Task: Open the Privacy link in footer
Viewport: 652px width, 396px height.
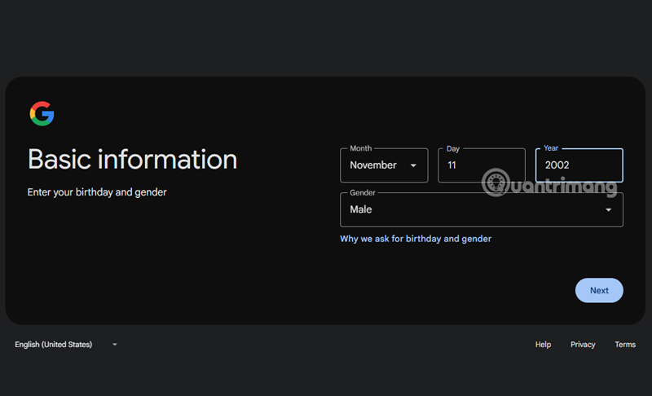Action: (583, 345)
